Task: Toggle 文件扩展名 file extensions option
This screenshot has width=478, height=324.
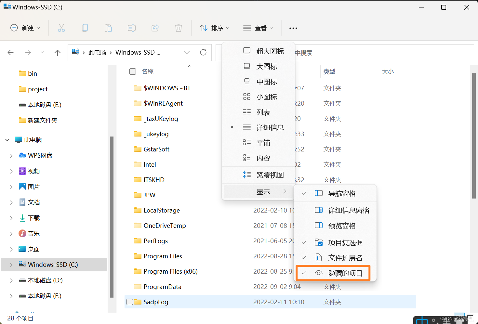Action: 335,258
